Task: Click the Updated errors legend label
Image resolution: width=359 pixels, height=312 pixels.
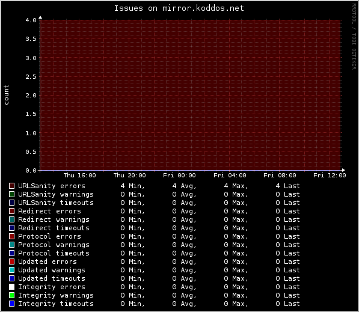Action: point(48,262)
